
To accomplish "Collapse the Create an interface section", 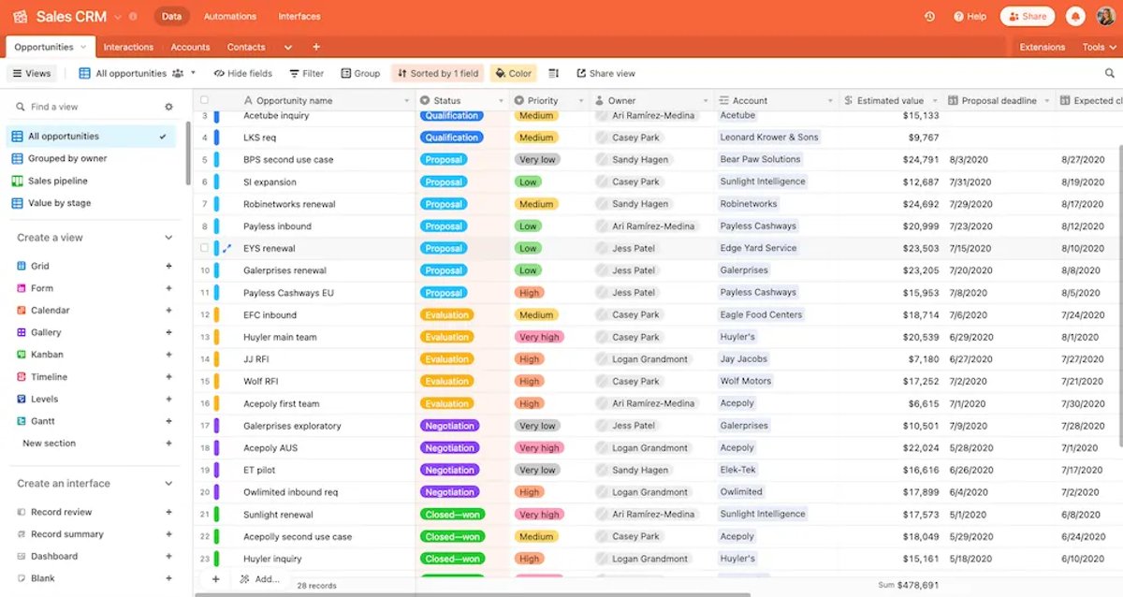I will tap(168, 484).
